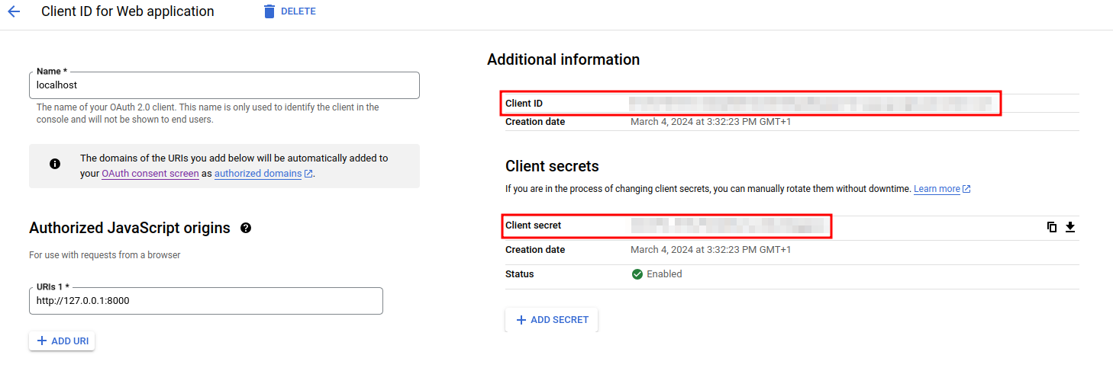Open the authorized domains link
Image resolution: width=1113 pixels, height=371 pixels.
pyautogui.click(x=258, y=174)
